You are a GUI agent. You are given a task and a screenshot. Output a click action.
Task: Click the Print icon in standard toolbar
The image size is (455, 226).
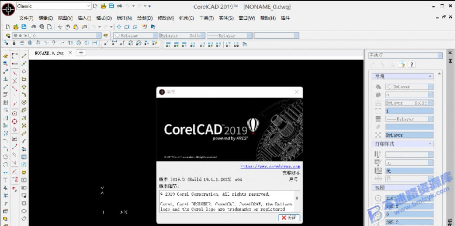coord(34,27)
